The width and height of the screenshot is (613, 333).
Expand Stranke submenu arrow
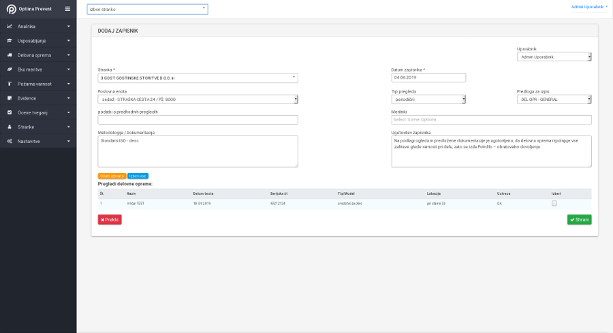(x=68, y=127)
